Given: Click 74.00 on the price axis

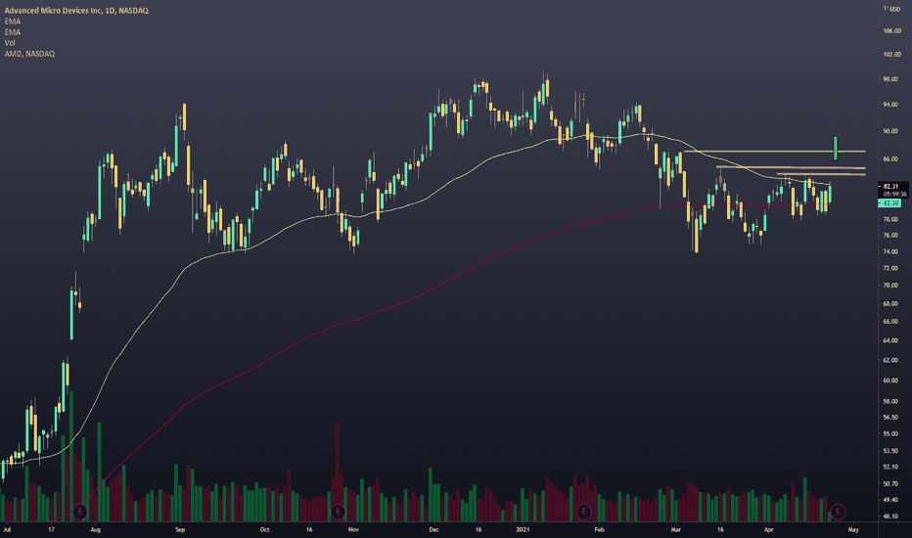Looking at the screenshot, I should 890,251.
